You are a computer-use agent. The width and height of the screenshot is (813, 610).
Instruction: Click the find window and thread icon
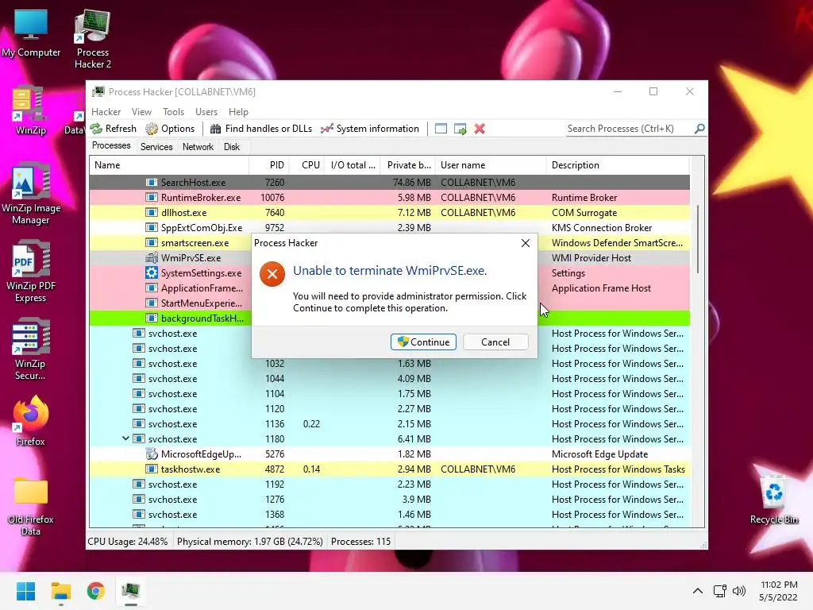point(460,129)
